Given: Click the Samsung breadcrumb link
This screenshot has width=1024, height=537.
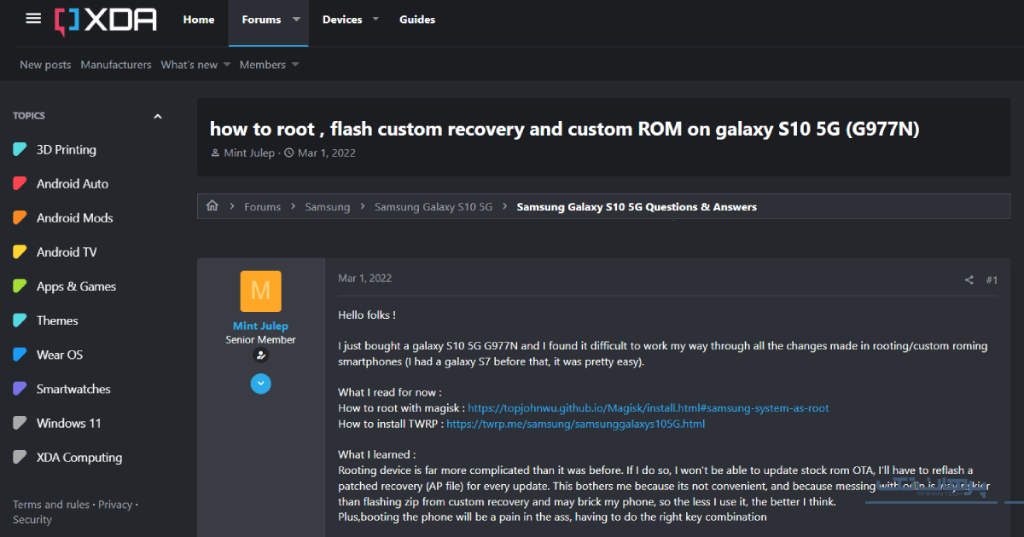Looking at the screenshot, I should (x=328, y=207).
